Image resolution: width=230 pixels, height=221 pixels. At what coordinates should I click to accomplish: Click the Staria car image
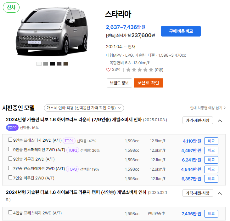52,31
